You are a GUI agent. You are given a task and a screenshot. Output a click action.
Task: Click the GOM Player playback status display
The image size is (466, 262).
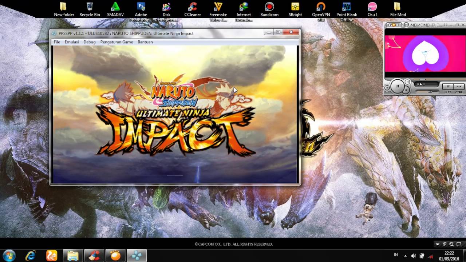pyautogui.click(x=426, y=84)
